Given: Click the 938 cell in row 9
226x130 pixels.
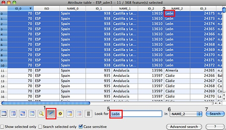Looking at the screenshot, I should click(x=99, y=60).
